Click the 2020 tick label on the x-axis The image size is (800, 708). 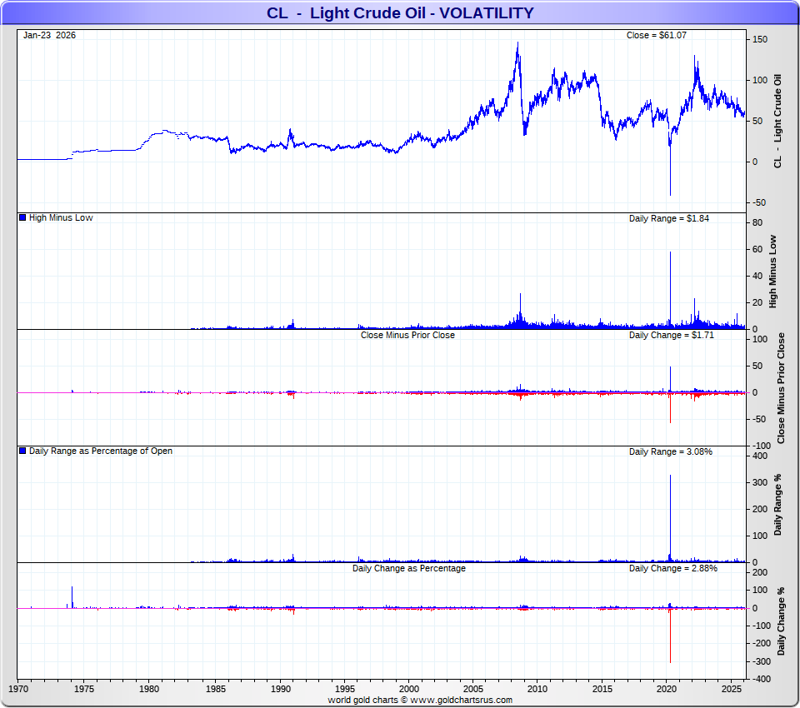click(x=668, y=690)
